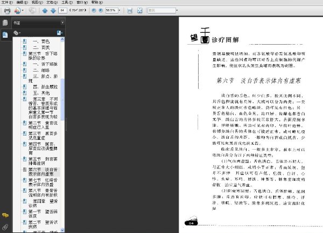Select bookmark 第三节 舌下络脉的诊察
This screenshot has height=233, width=323.
(x=43, y=56)
